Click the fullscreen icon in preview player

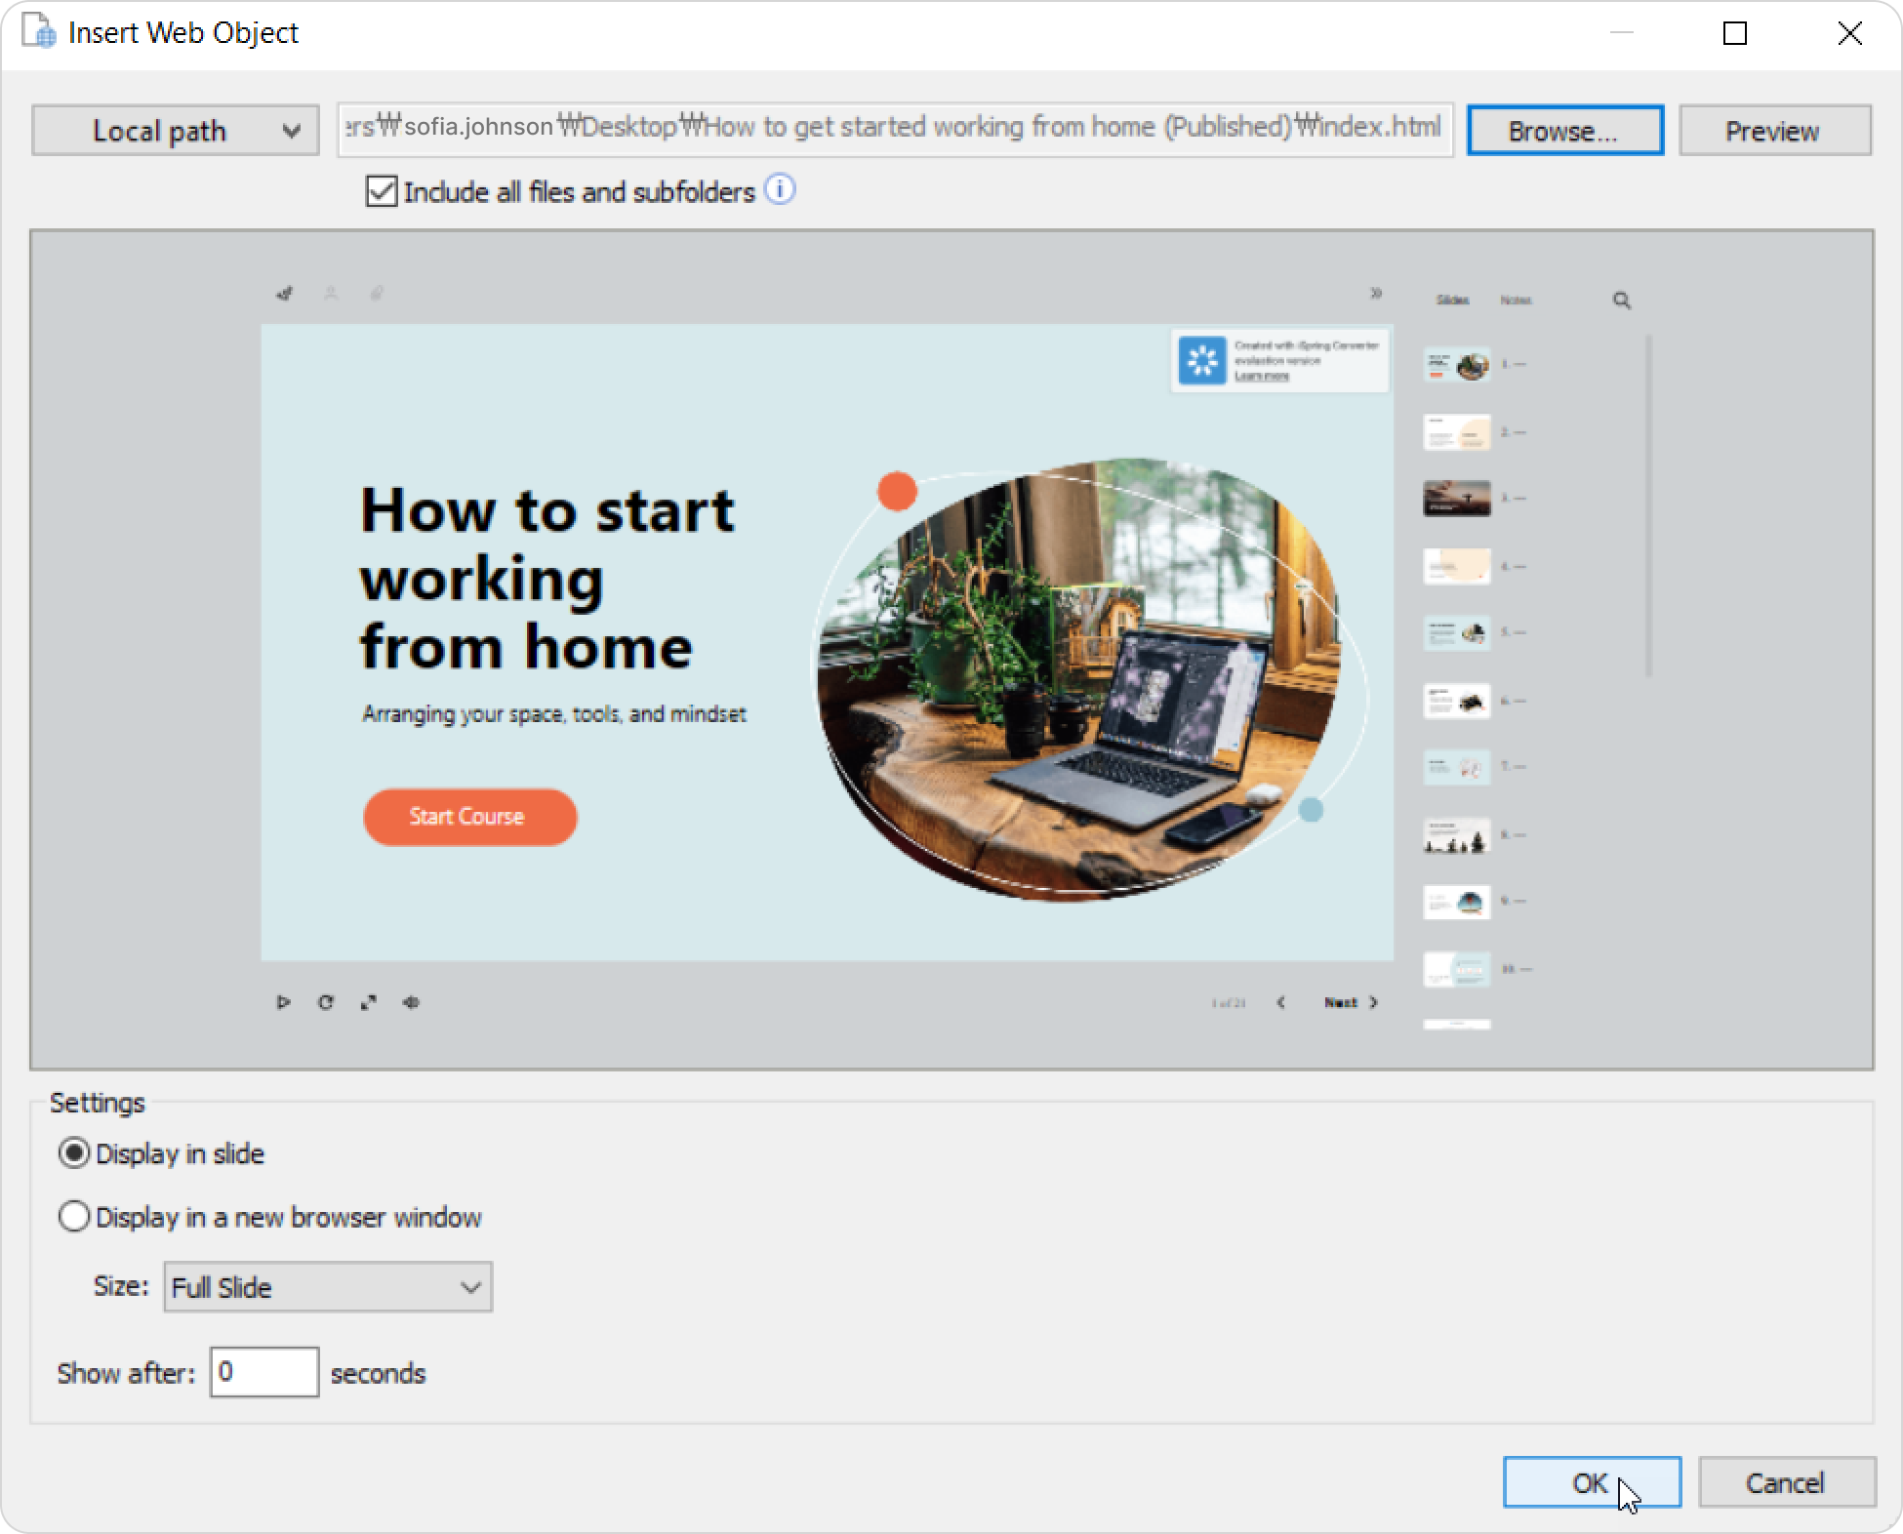point(368,1002)
